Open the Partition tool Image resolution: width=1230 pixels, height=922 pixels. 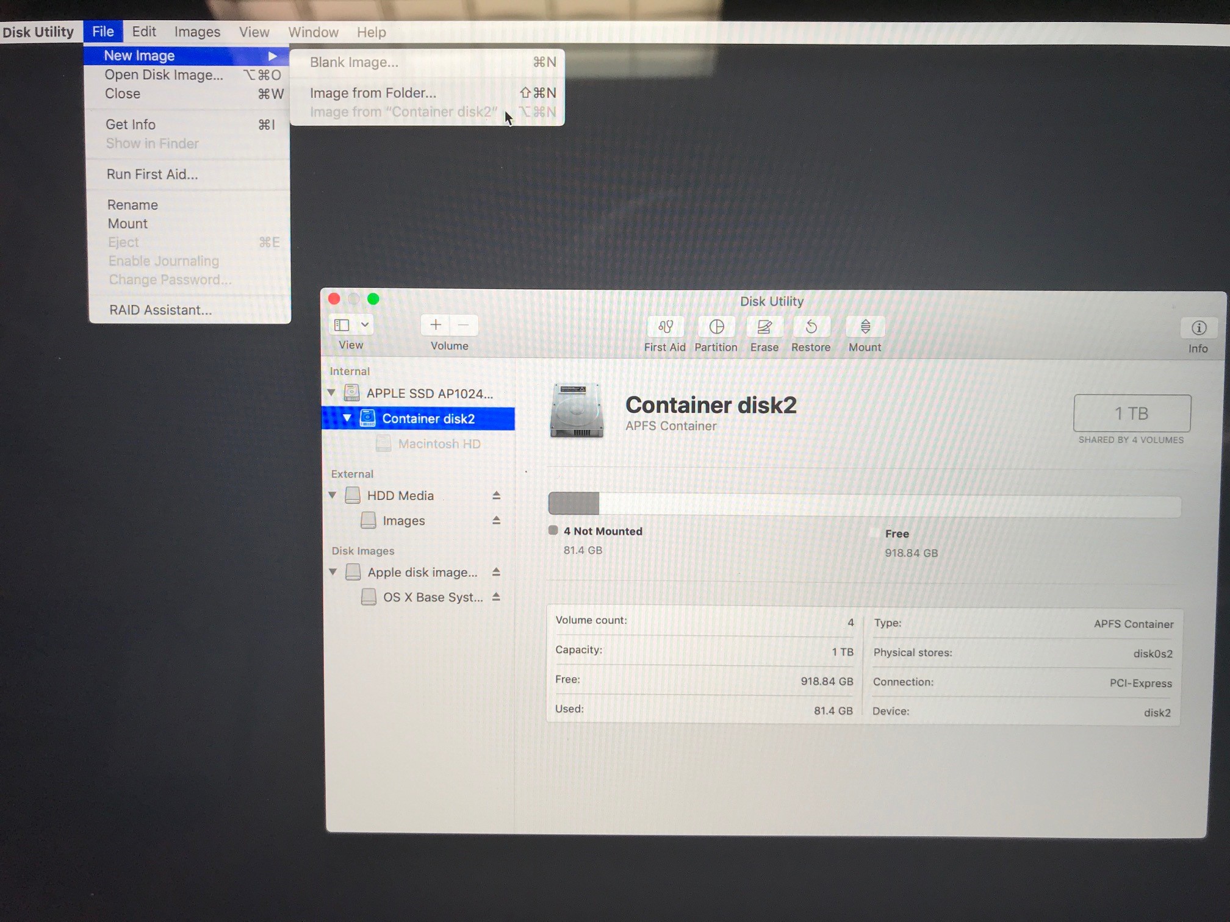(x=716, y=327)
